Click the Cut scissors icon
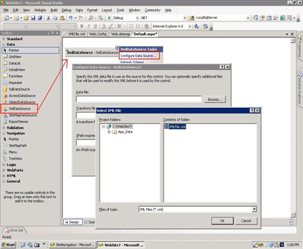303x249 pixels. [48, 18]
